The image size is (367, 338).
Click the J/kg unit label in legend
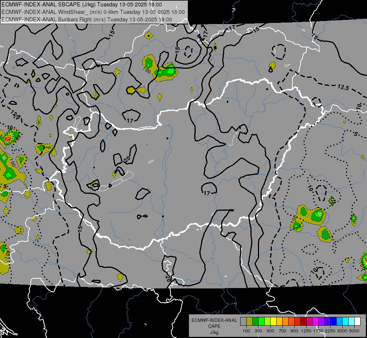[x=214, y=332]
